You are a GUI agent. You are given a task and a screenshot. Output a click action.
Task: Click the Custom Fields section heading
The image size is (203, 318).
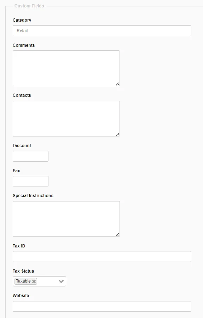pos(29,6)
